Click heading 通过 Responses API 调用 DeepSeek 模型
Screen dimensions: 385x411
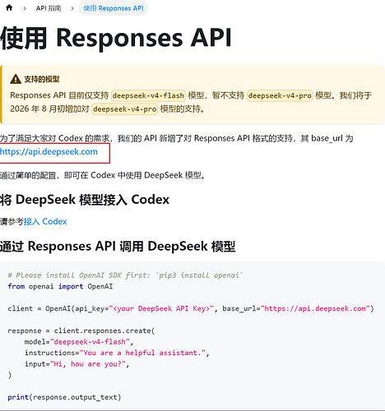(118, 246)
